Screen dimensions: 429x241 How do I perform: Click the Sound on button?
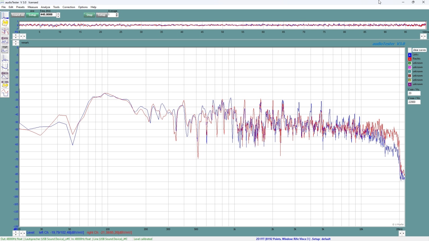click(x=18, y=15)
